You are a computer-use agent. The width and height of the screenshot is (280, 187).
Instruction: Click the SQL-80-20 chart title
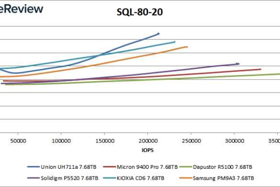click(140, 12)
